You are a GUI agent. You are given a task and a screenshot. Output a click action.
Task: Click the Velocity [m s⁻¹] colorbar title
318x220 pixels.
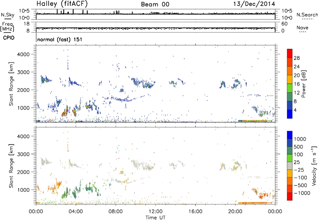[x=314, y=166]
